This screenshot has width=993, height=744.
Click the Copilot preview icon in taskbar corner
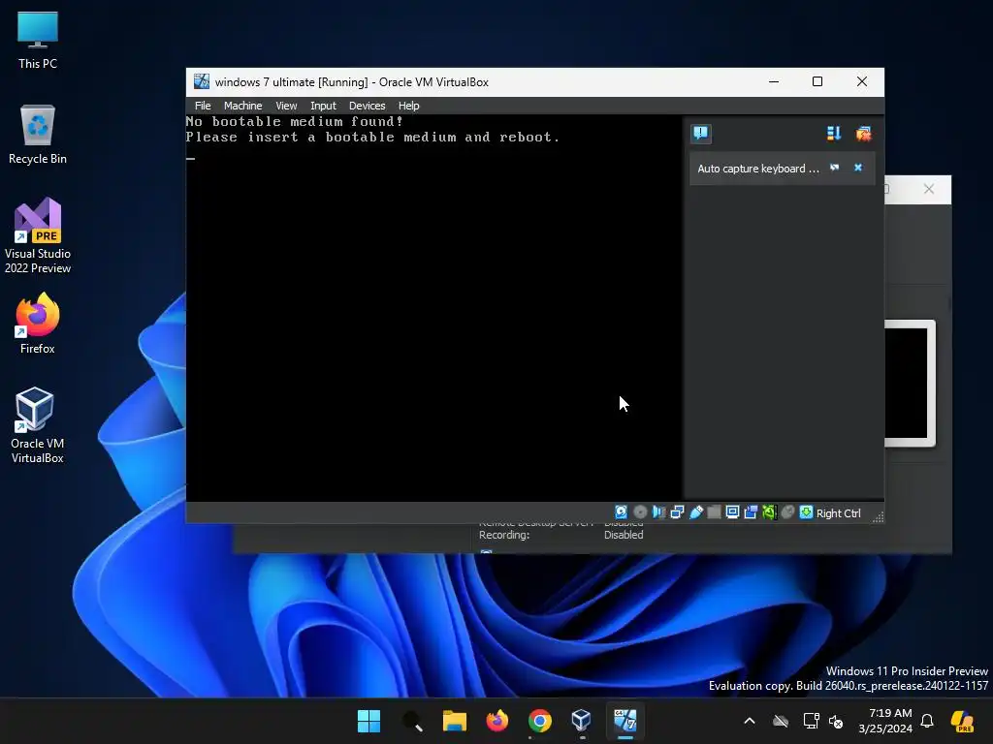[x=962, y=721]
